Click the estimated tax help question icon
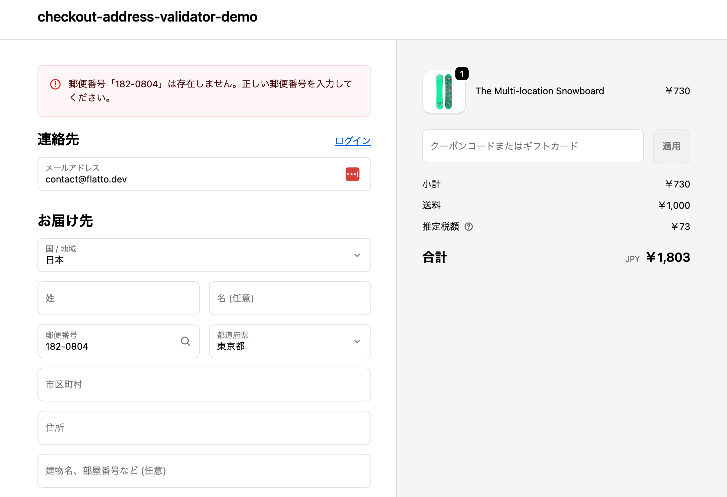 [x=468, y=227]
